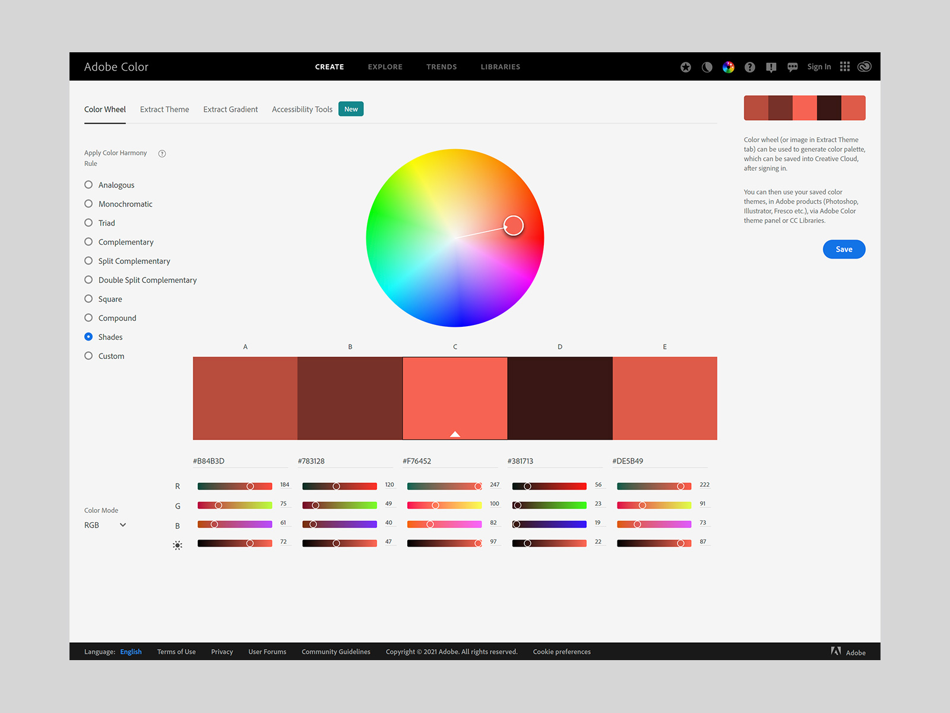
Task: Click the Save button
Action: point(844,249)
